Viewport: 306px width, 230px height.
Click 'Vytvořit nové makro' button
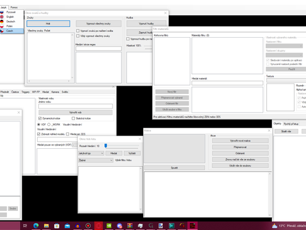[240, 141]
